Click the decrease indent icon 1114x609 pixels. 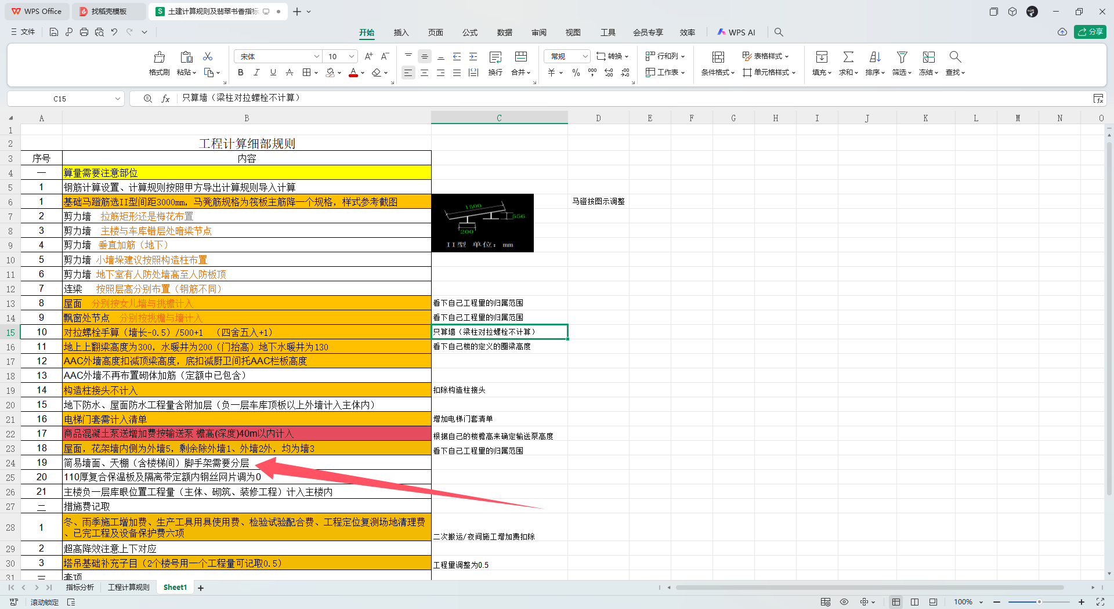457,56
